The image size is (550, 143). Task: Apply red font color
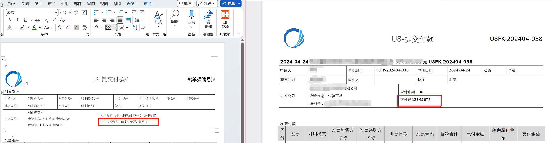34,28
